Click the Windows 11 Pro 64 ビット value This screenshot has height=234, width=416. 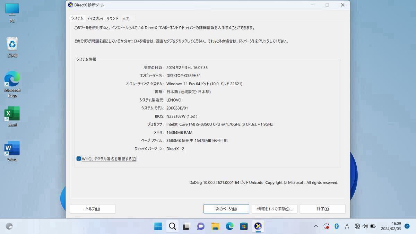pos(204,84)
